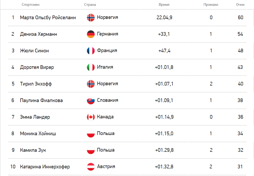Click the Очки column header
The height and width of the screenshot is (176, 254).
[240, 5]
